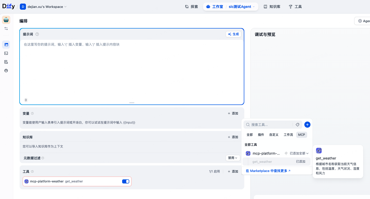This screenshot has height=199, width=370.
Task: Click the workspace avatar letter D
Action: pos(23,7)
